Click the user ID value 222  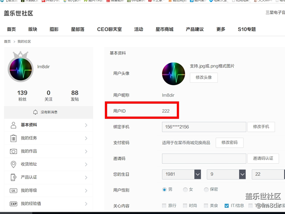(x=166, y=111)
